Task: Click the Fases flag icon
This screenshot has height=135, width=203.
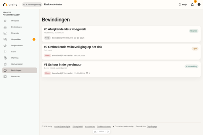Action: (x=5, y=52)
